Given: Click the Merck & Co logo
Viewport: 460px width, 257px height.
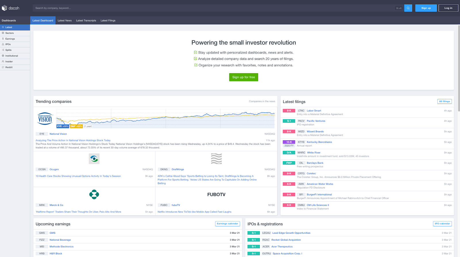Looking at the screenshot, I should pyautogui.click(x=94, y=194).
